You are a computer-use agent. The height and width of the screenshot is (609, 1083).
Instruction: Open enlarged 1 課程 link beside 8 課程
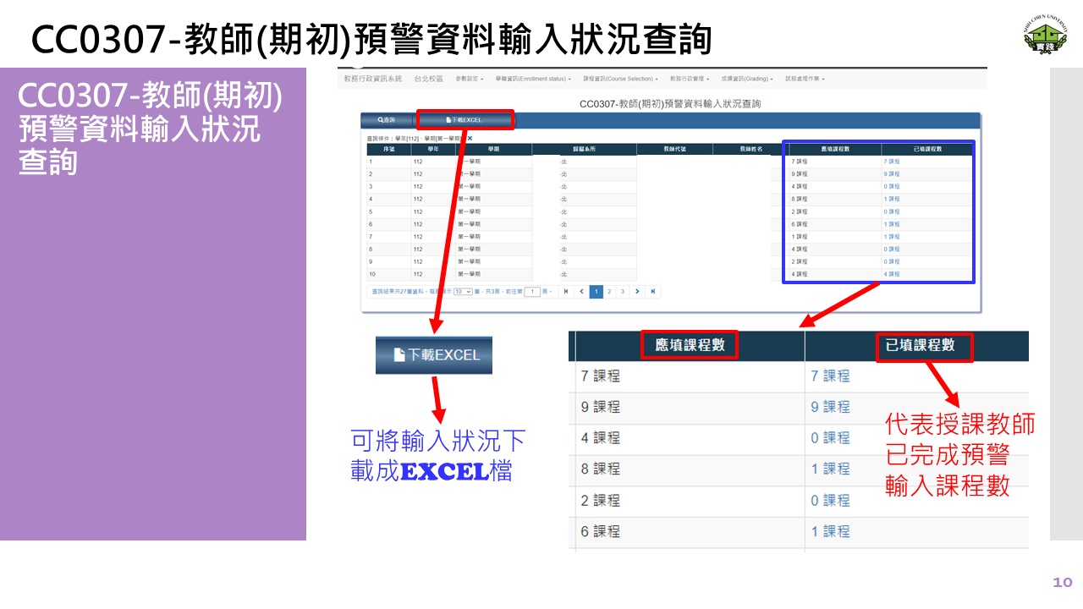830,469
